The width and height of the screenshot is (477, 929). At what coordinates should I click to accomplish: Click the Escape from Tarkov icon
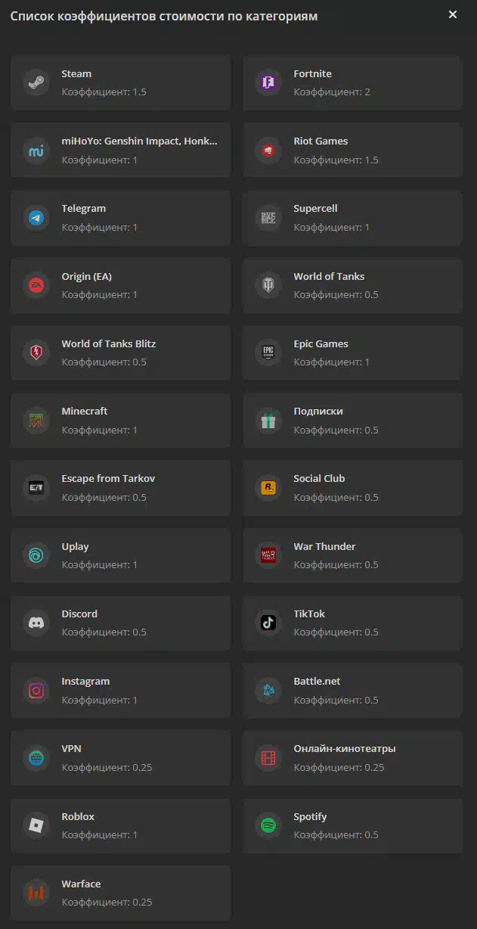pyautogui.click(x=36, y=488)
